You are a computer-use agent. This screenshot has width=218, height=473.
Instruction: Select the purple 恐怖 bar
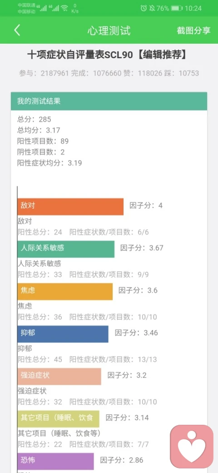coord(56,461)
